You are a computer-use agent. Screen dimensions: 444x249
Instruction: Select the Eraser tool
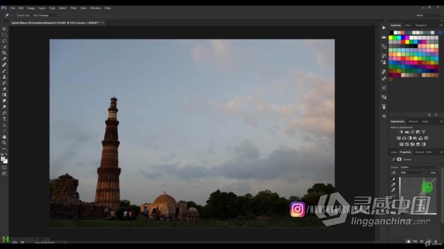click(x=4, y=89)
